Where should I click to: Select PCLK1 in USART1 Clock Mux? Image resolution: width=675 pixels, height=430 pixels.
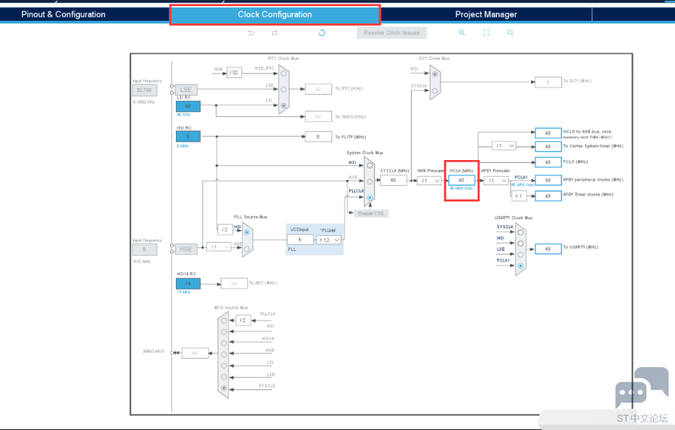click(520, 266)
